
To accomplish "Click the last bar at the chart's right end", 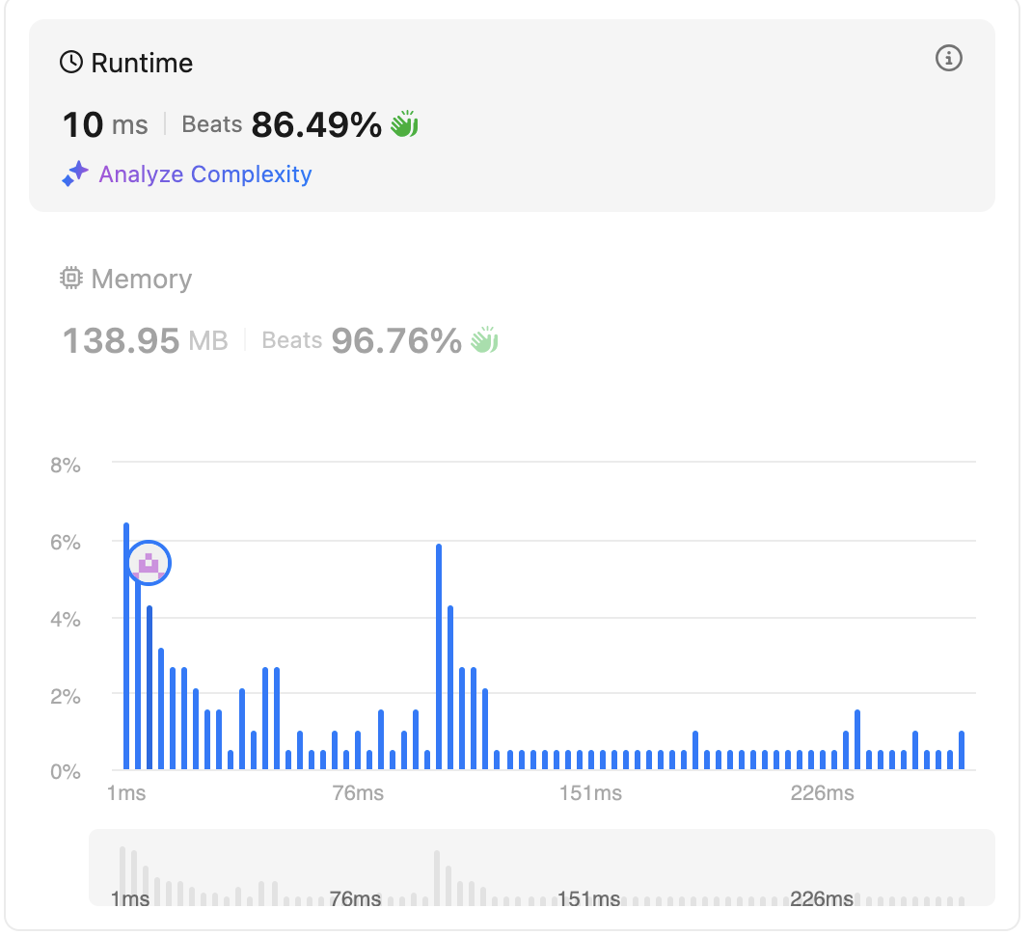I will point(962,751).
